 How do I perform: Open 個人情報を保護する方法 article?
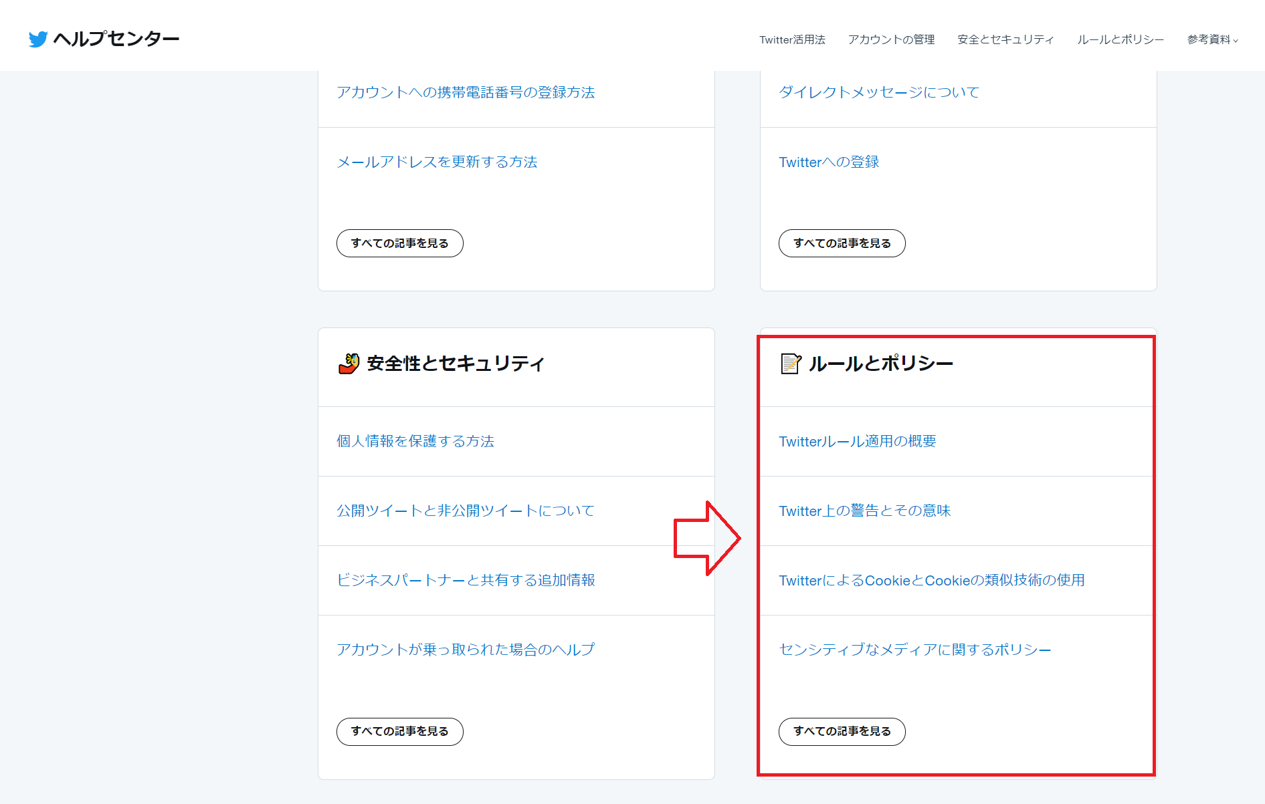[415, 441]
